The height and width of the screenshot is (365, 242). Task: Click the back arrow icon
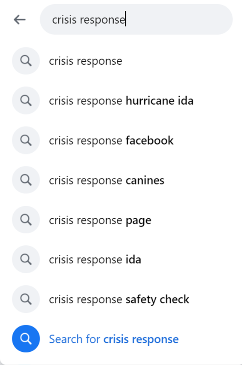click(x=20, y=20)
